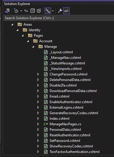Collapse the Manage folder arrow

(33, 47)
